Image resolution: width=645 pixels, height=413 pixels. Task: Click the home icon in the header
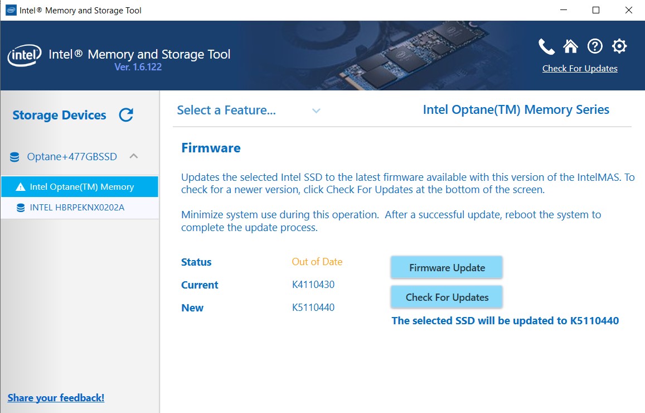pos(571,47)
